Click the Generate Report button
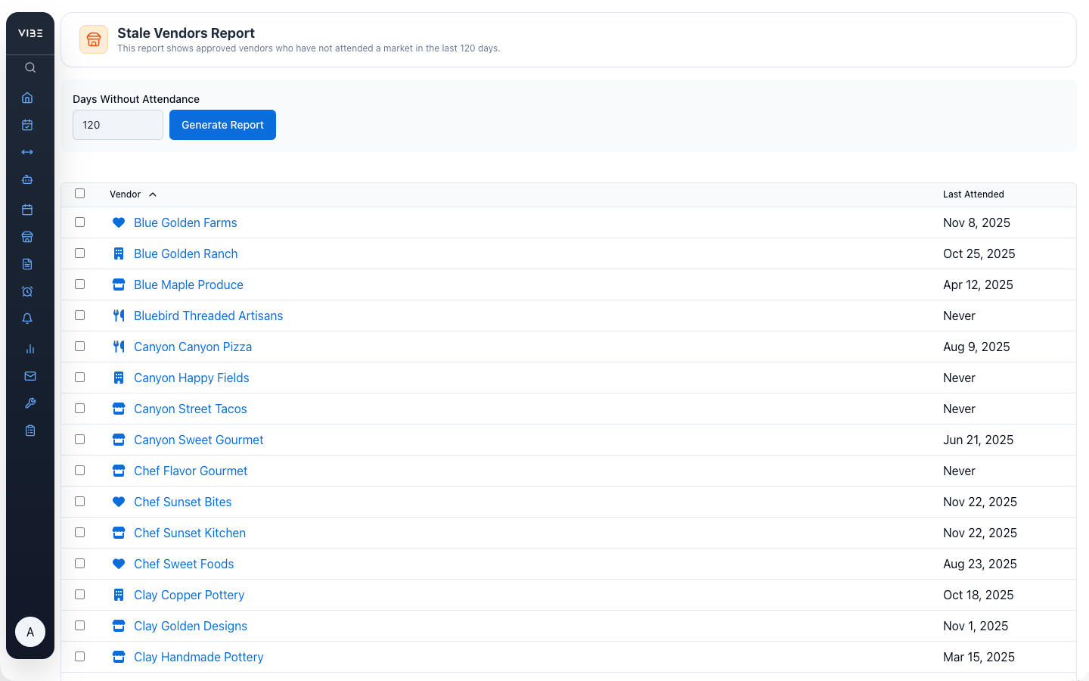This screenshot has width=1089, height=681. 222,125
